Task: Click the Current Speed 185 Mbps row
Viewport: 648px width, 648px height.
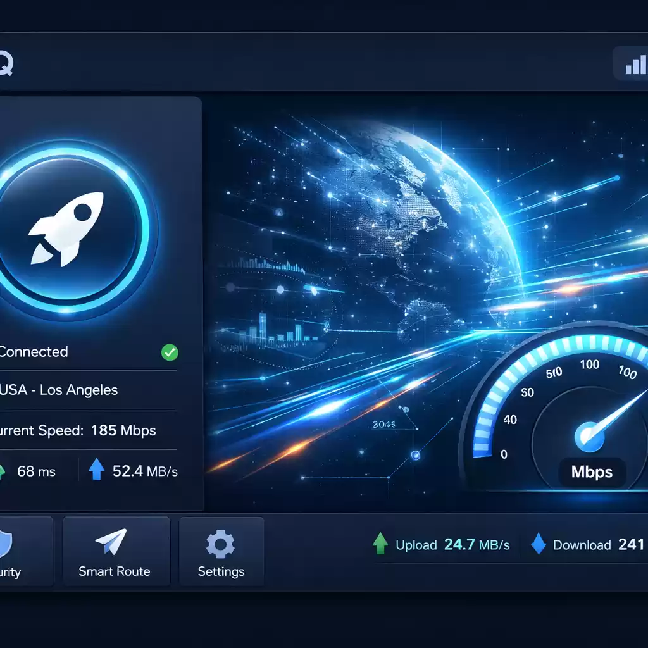Action: (79, 431)
